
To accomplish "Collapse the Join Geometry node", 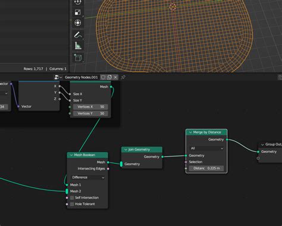I will [126, 149].
